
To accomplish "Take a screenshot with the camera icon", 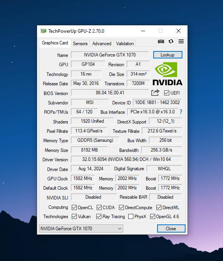I will point(161,41).
